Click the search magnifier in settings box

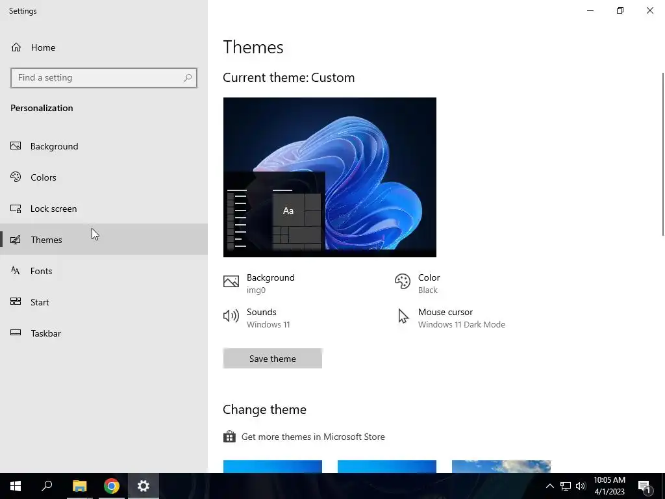tap(188, 78)
